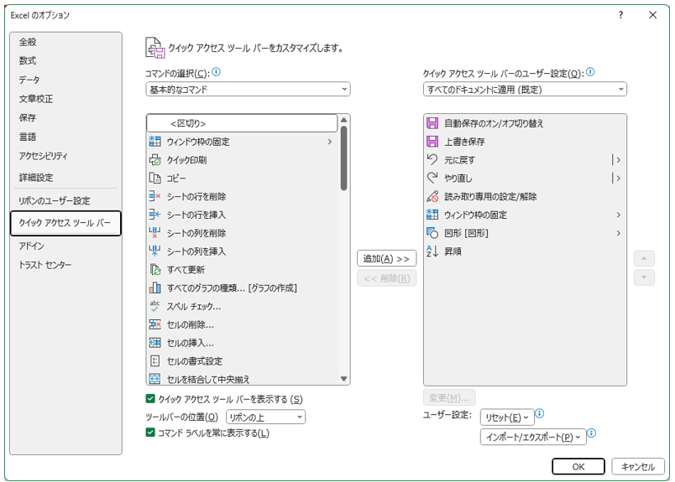The width and height of the screenshot is (675, 482).
Task: Select the 図形 [図形] shapes icon
Action: pyautogui.click(x=432, y=233)
